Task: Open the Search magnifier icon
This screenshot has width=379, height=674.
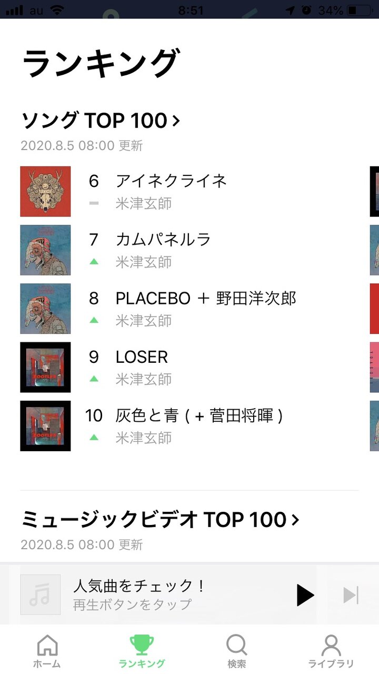Action: pyautogui.click(x=236, y=646)
